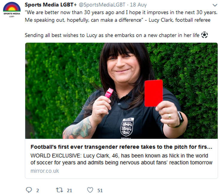Screen dimensions: 220x196
Task: Open the Sports Media LGBT+ profile name
Action: (x=51, y=4)
